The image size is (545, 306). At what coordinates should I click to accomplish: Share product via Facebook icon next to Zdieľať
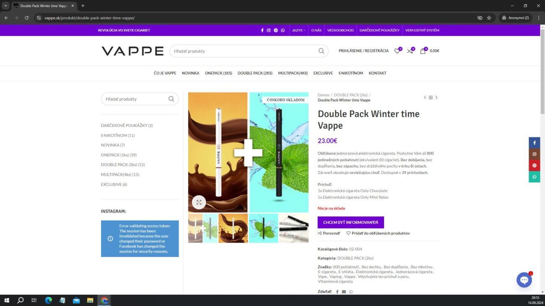pyautogui.click(x=337, y=292)
